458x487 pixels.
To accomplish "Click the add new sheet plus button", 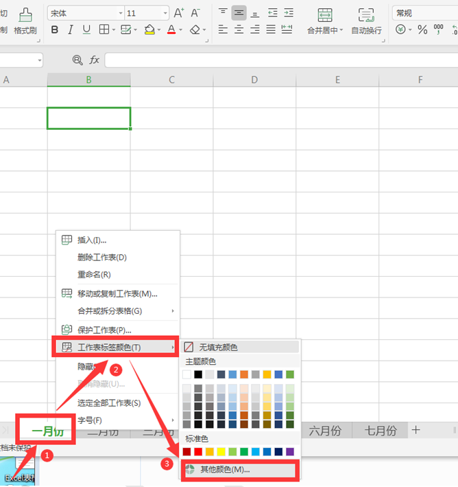I will click(x=415, y=430).
